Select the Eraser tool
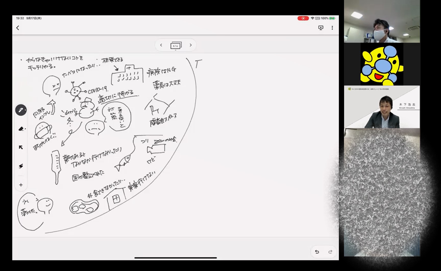 point(21,129)
